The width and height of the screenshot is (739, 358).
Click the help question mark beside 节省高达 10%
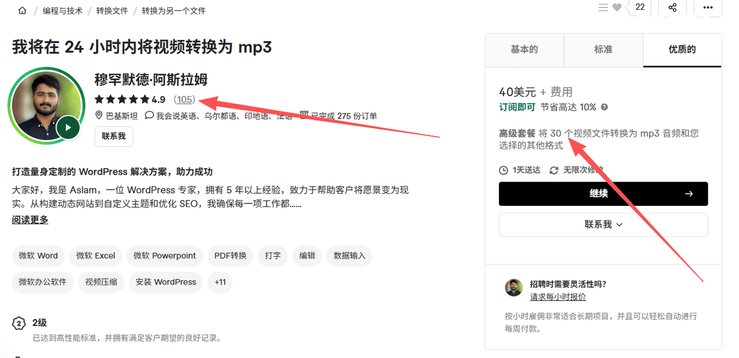click(604, 107)
